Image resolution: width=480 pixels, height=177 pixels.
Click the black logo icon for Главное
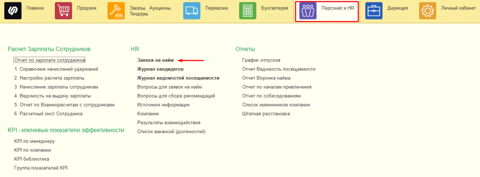[x=13, y=11]
